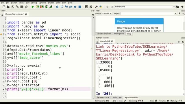Viewport: 185px width, 104px height.
Task: Expand the Object combo box arrow
Action: (x=175, y=14)
